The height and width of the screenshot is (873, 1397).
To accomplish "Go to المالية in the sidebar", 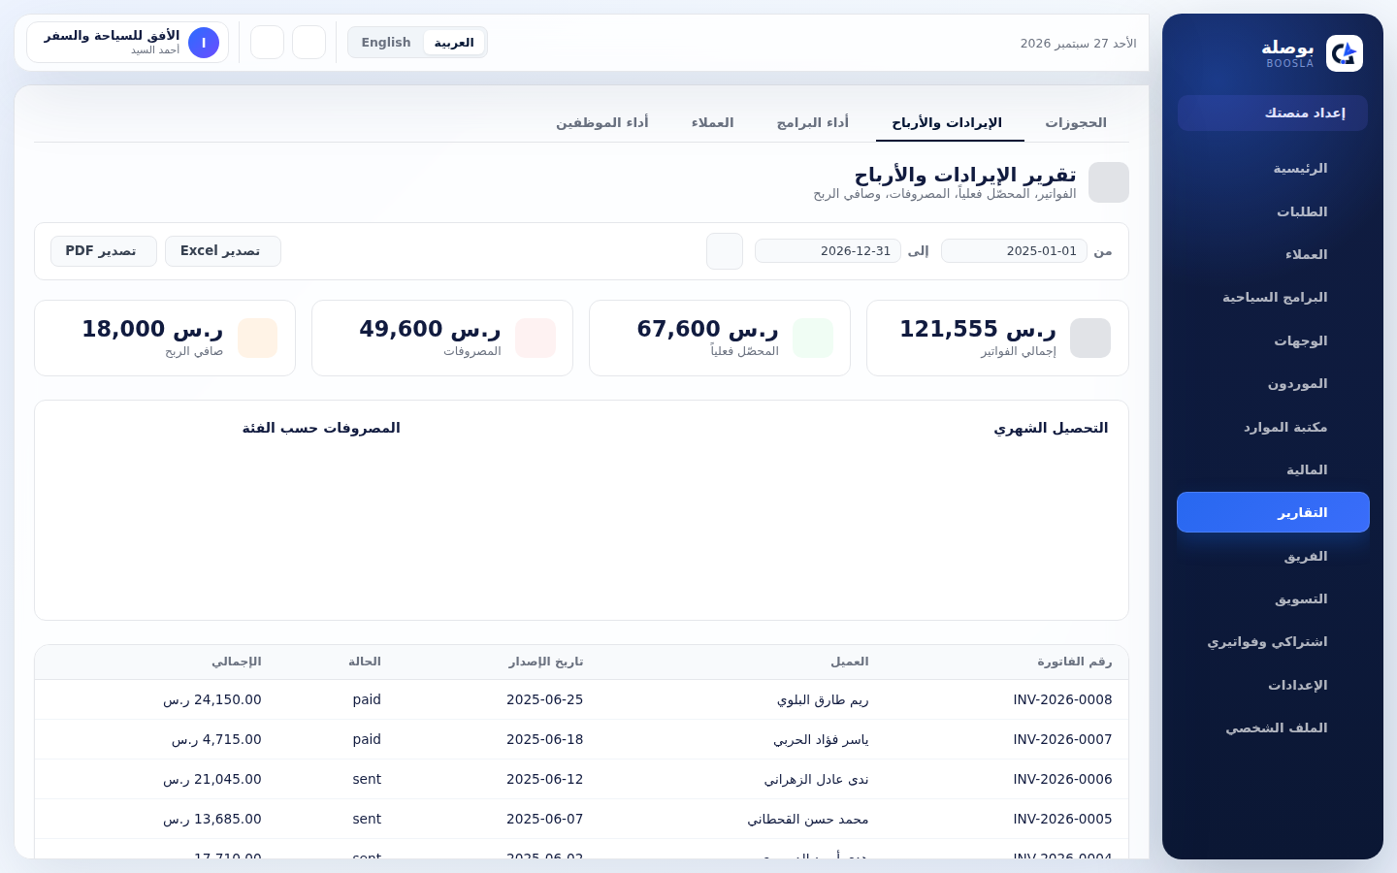I will pos(1273,469).
